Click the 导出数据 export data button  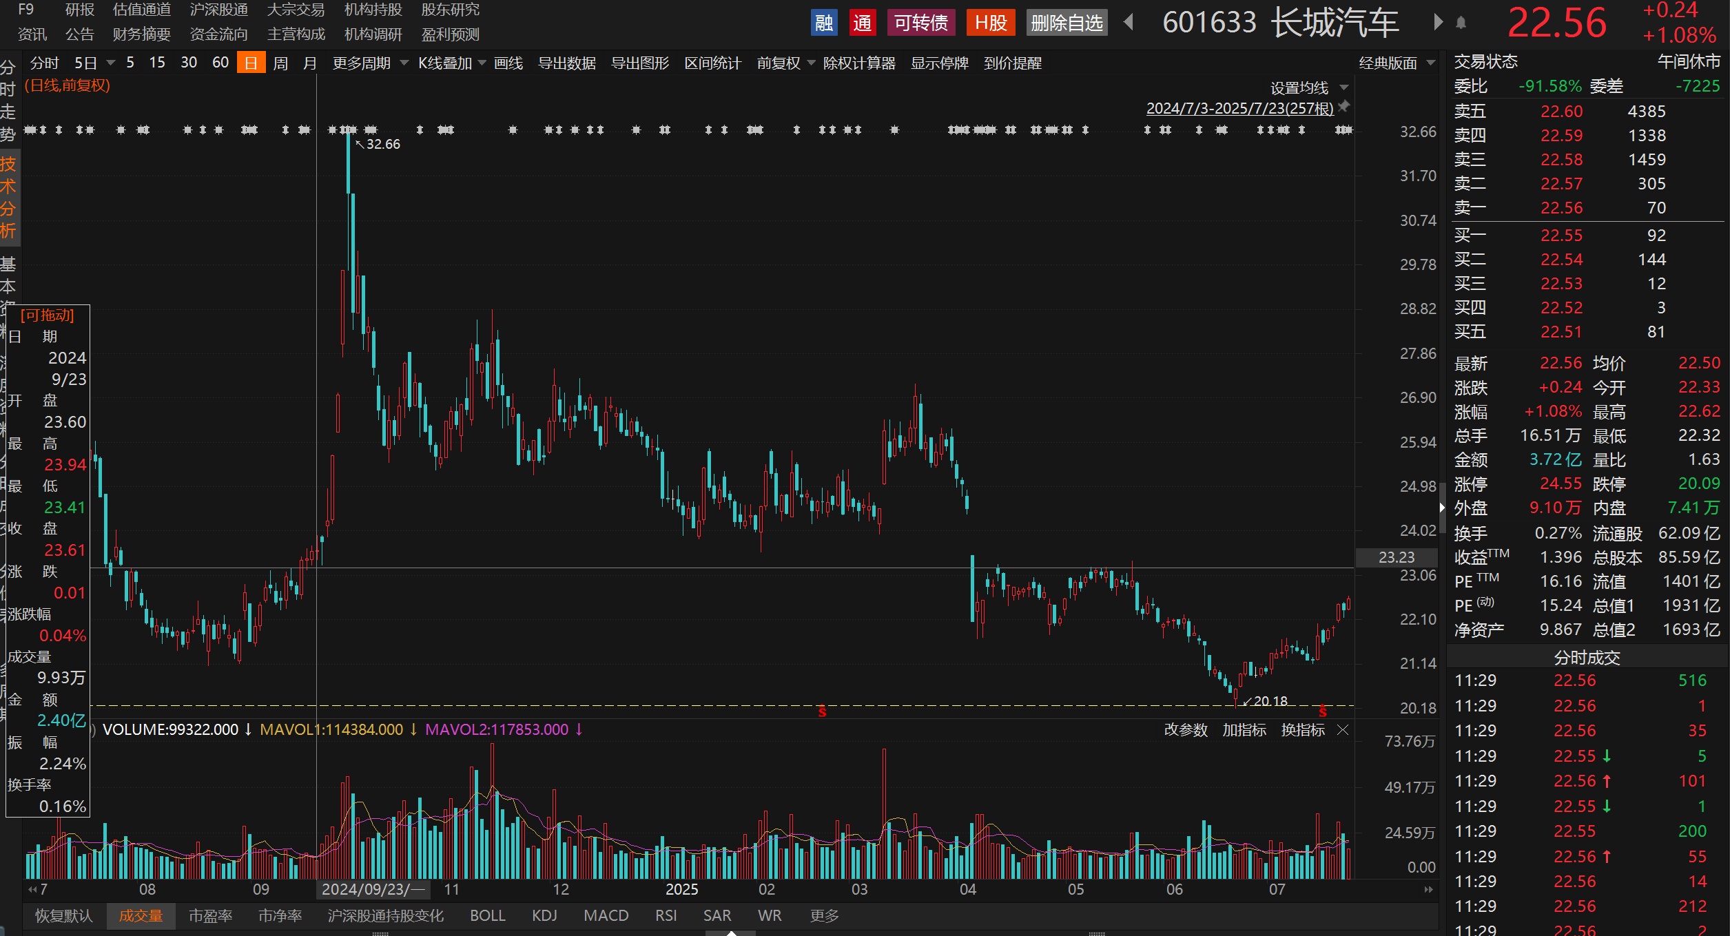[567, 63]
